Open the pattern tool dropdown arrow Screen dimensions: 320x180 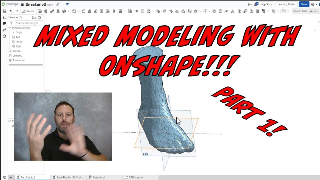(125, 11)
